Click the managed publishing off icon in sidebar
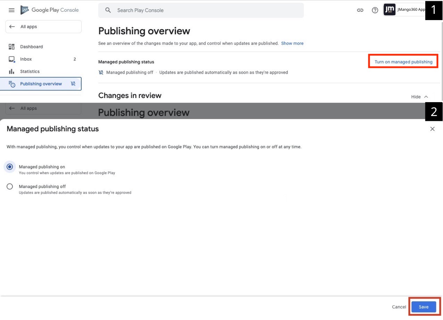 (73, 84)
